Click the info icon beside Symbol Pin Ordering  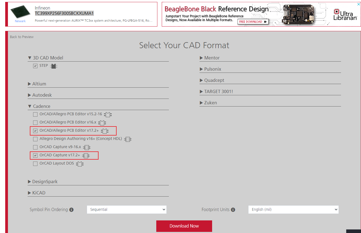pos(71,209)
